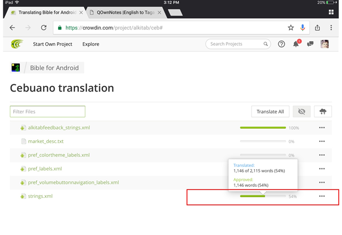Viewport: 342px width, 235px height.
Task: Open the browser three-dot menu
Action: pyautogui.click(x=331, y=28)
